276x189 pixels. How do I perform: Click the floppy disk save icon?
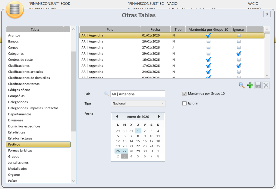click(x=258, y=86)
